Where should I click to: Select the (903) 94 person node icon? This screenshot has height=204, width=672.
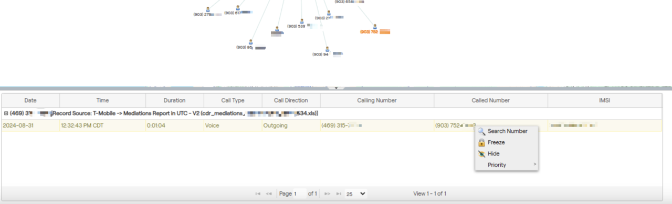(327, 49)
